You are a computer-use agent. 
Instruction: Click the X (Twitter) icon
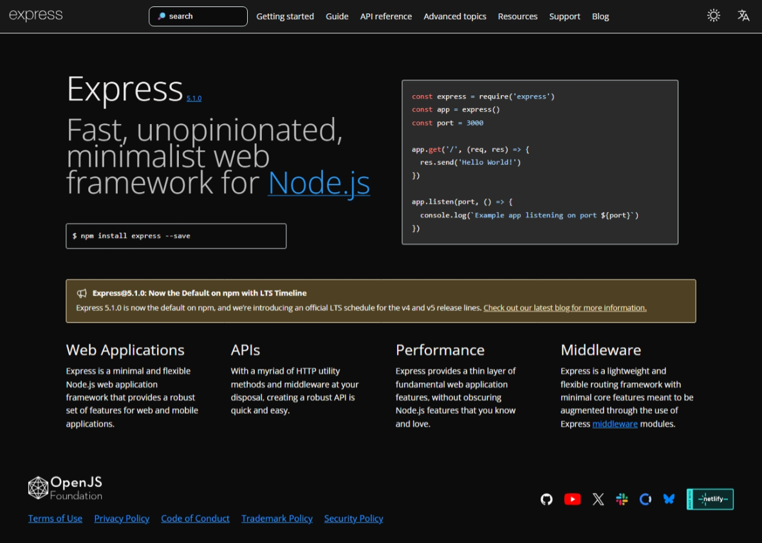click(598, 499)
